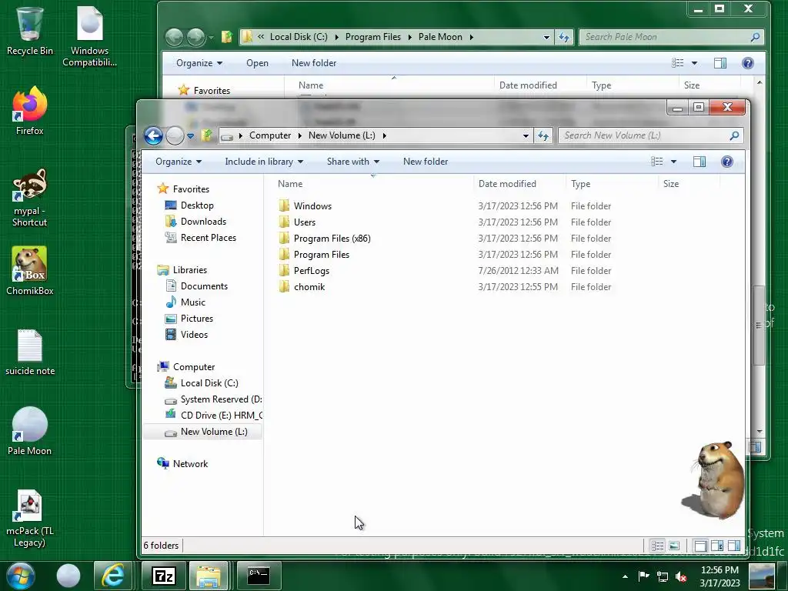Toggle the preview pane in the Pale Moon window
Screen dimensions: 788x591
720,63
